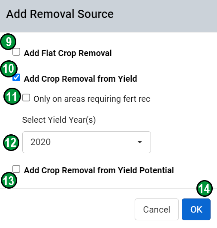Select the 2020 yield year combo box
Image resolution: width=217 pixels, height=228 pixels.
pyautogui.click(x=87, y=142)
